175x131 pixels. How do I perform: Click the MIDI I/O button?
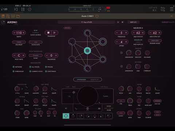133,22
